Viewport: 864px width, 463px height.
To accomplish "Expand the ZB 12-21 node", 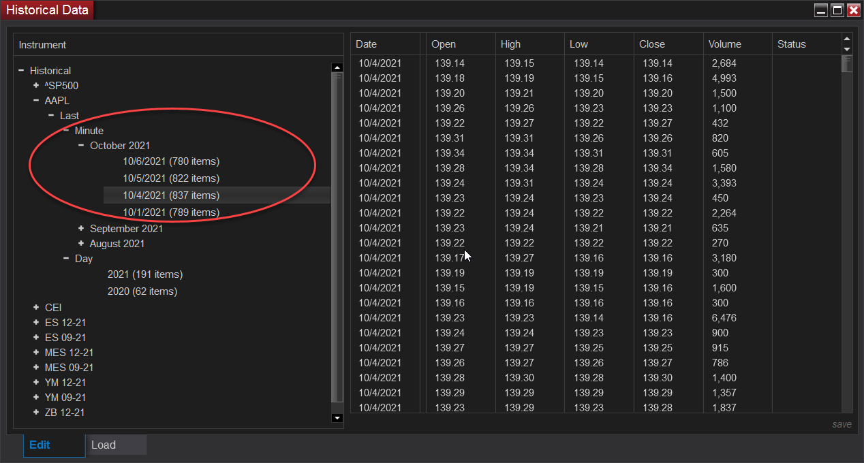I will (36, 412).
